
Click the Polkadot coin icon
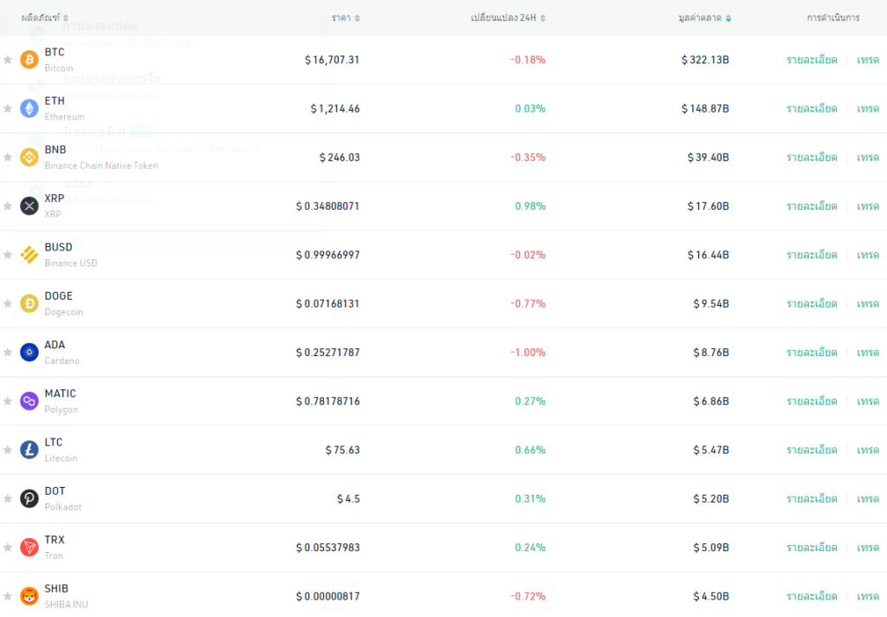[29, 498]
